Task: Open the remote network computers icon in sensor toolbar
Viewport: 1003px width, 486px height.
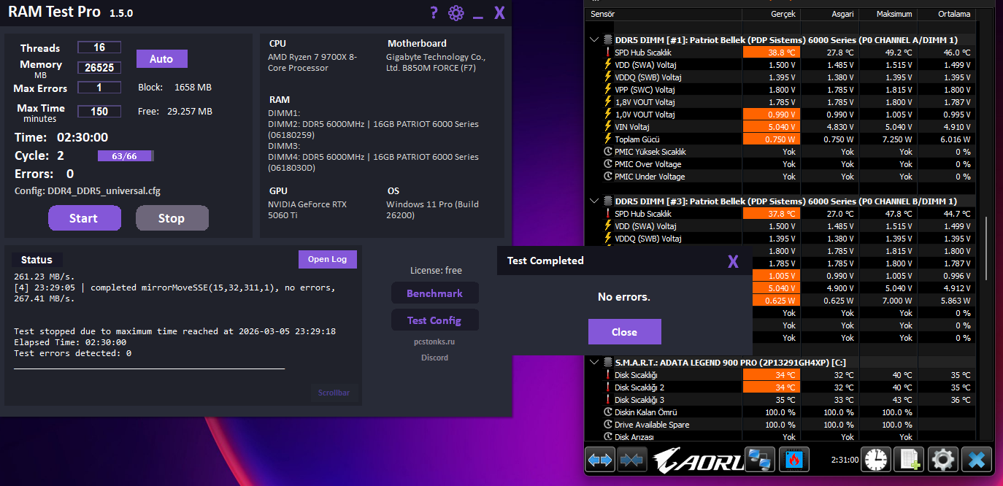Action: click(759, 460)
